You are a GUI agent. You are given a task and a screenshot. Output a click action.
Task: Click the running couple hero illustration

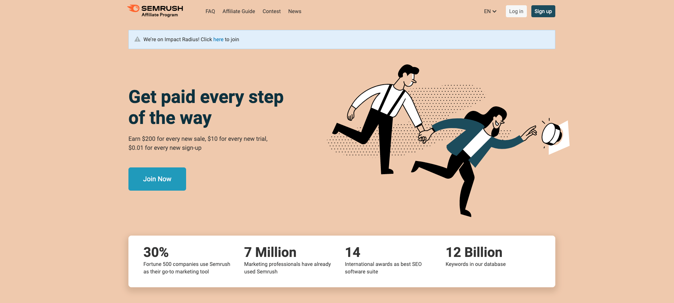point(448,140)
